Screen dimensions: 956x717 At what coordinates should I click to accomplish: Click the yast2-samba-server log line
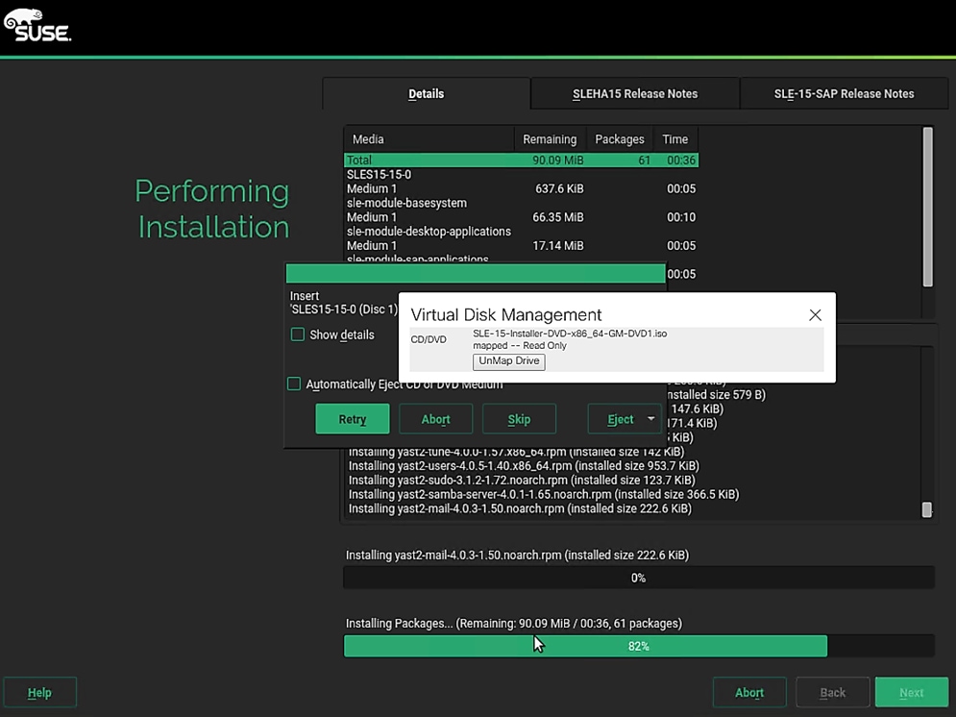pos(544,494)
